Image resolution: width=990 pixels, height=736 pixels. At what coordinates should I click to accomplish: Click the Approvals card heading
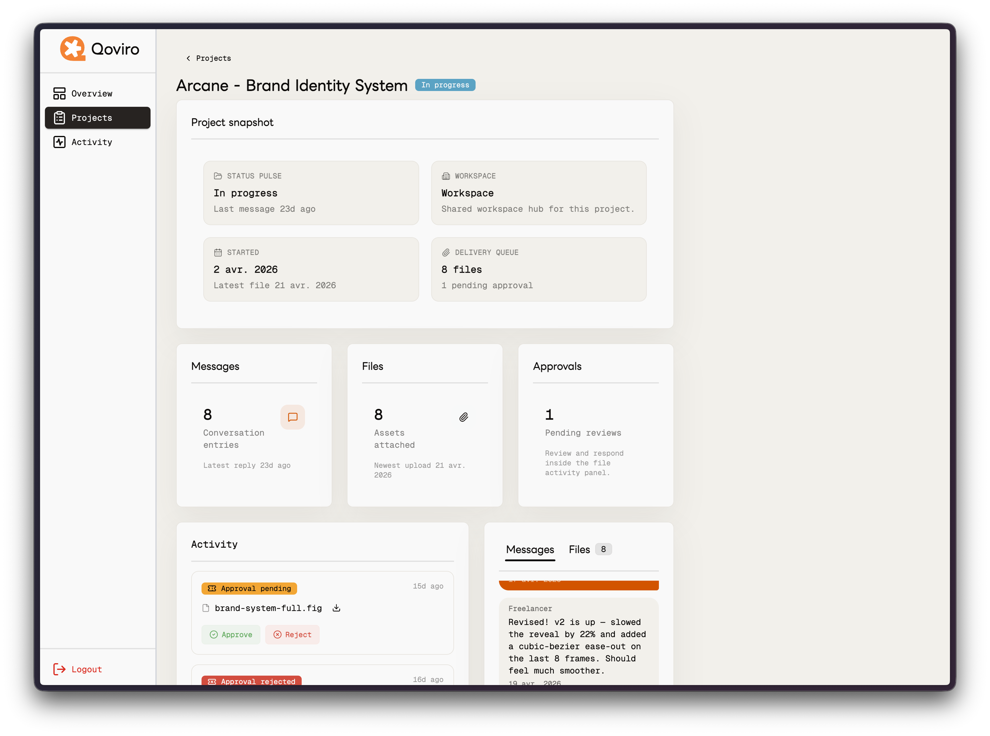pyautogui.click(x=557, y=366)
